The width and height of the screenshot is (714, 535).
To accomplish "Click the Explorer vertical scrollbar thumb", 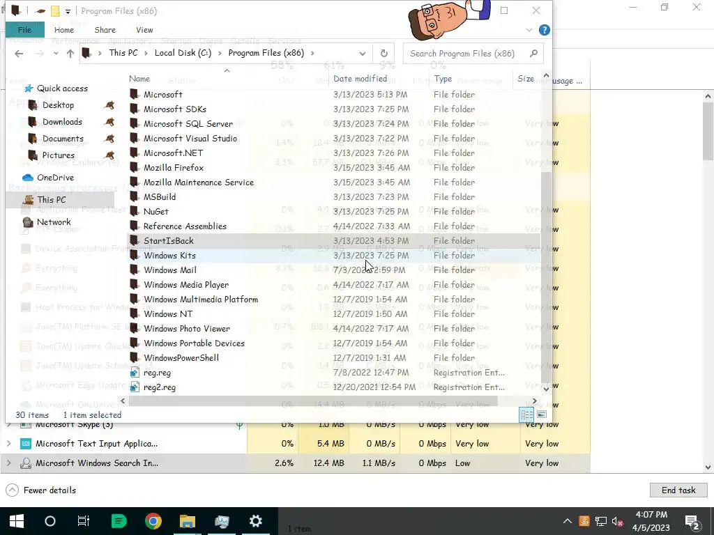I will pyautogui.click(x=546, y=276).
